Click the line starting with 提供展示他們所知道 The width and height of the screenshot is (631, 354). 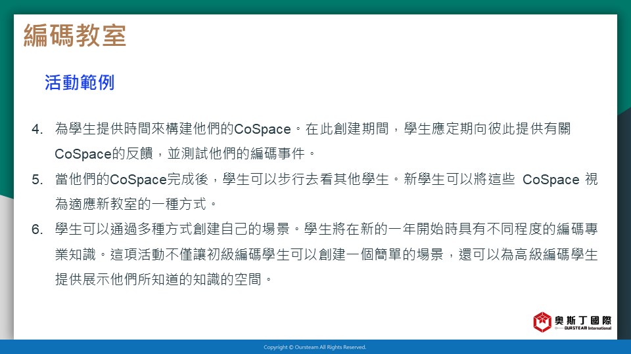click(x=164, y=280)
